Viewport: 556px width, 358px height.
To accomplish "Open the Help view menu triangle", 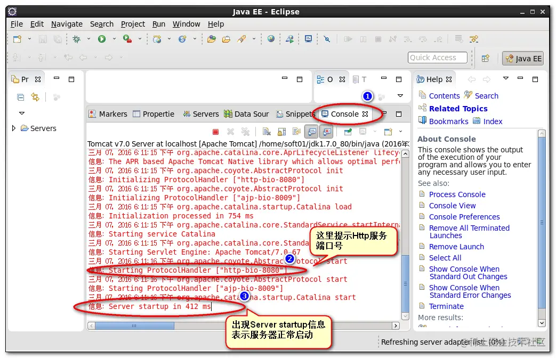I will pyautogui.click(x=506, y=78).
